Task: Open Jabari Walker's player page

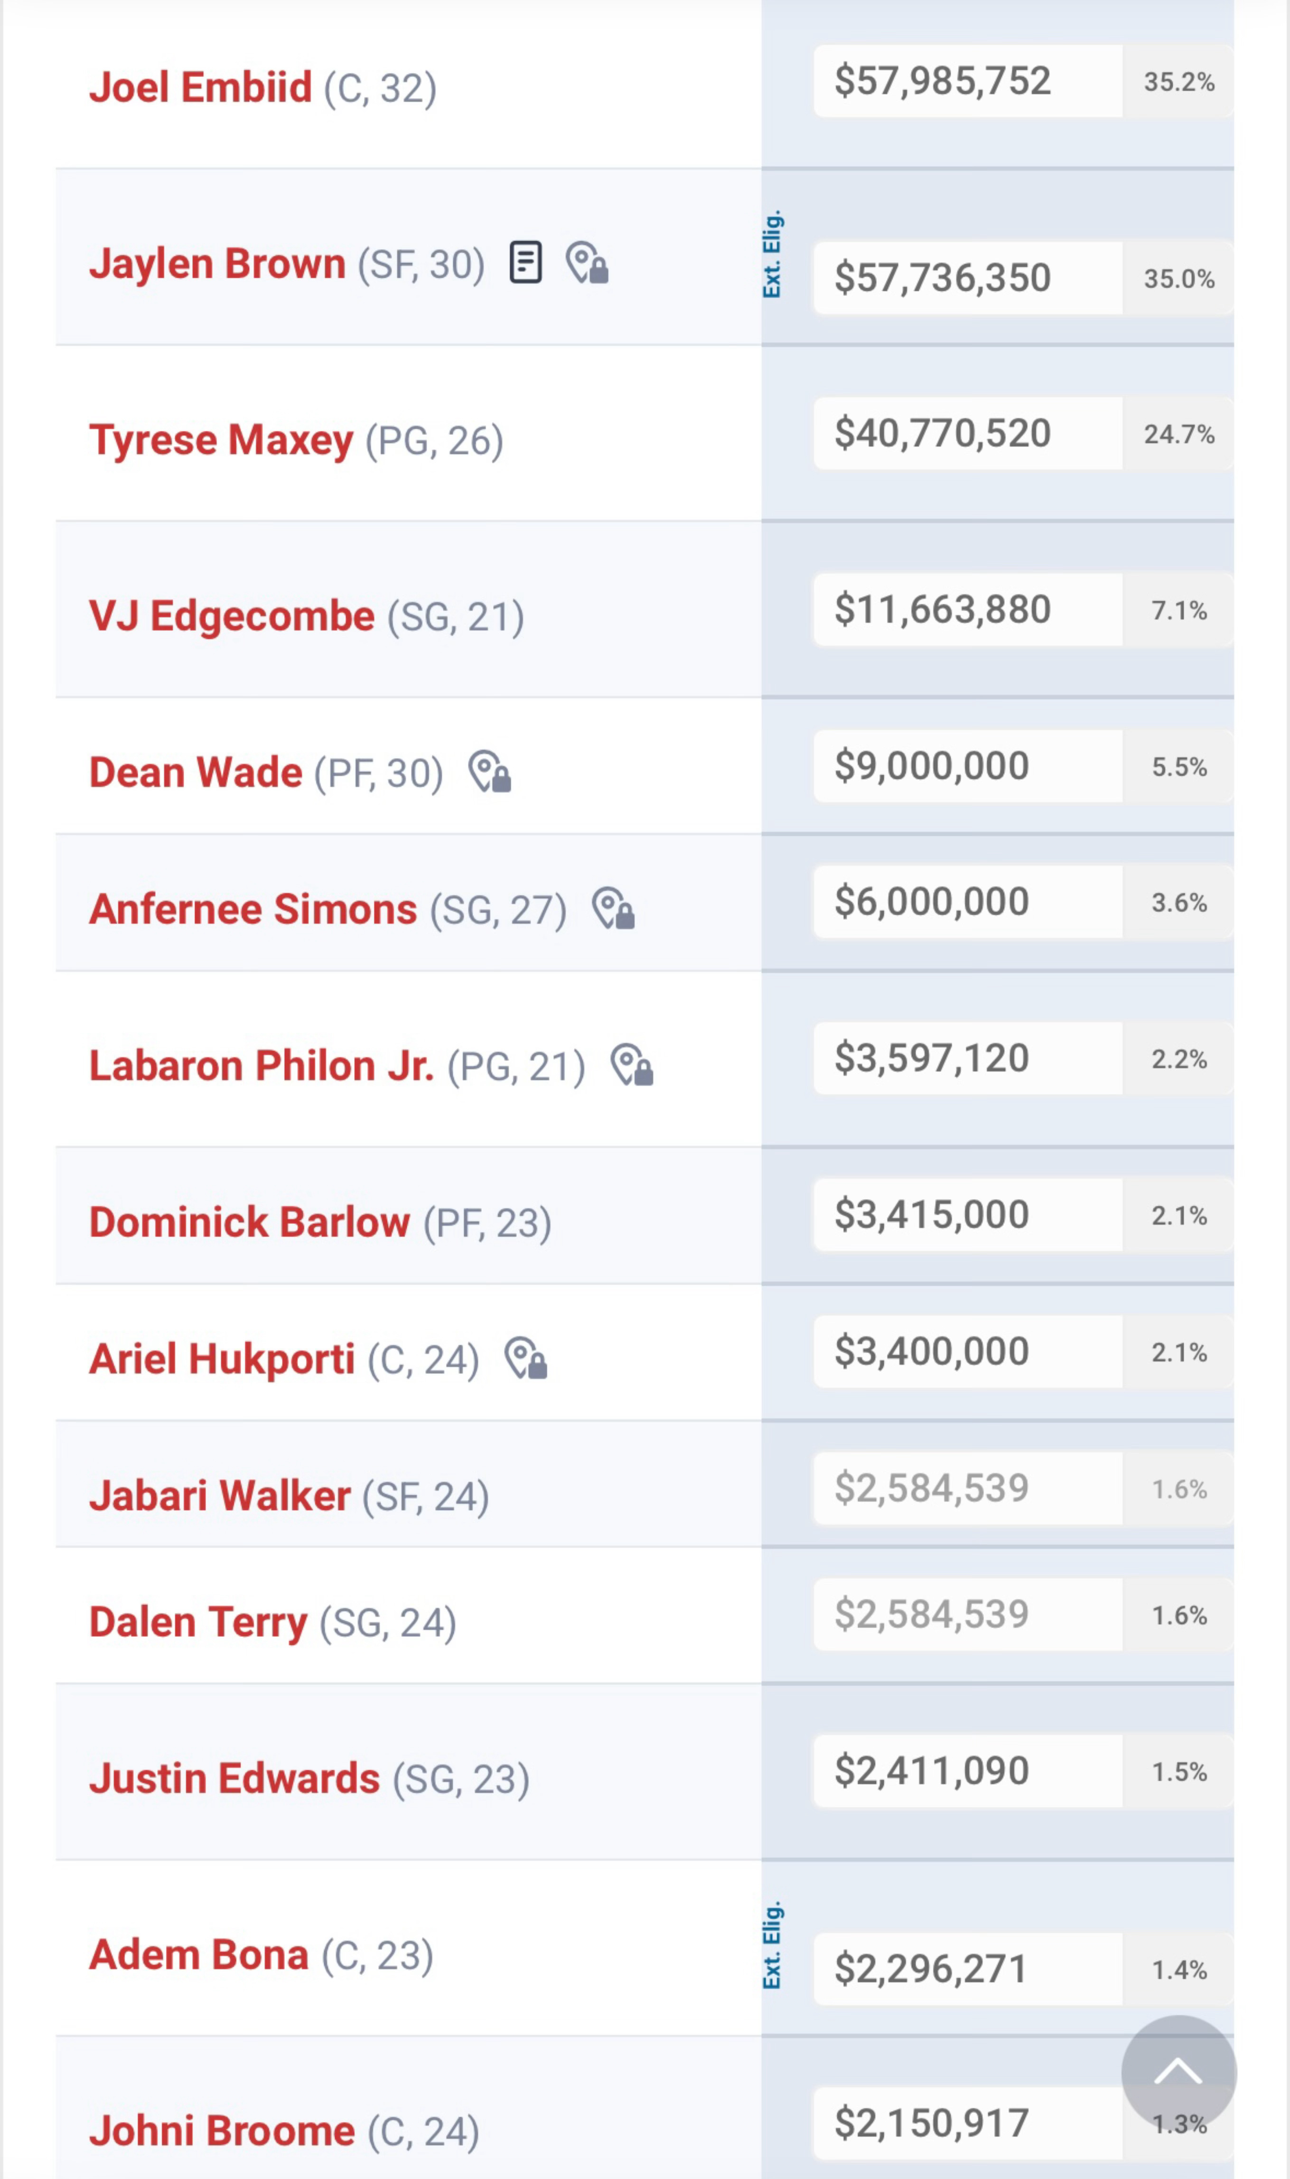Action: point(220,1495)
